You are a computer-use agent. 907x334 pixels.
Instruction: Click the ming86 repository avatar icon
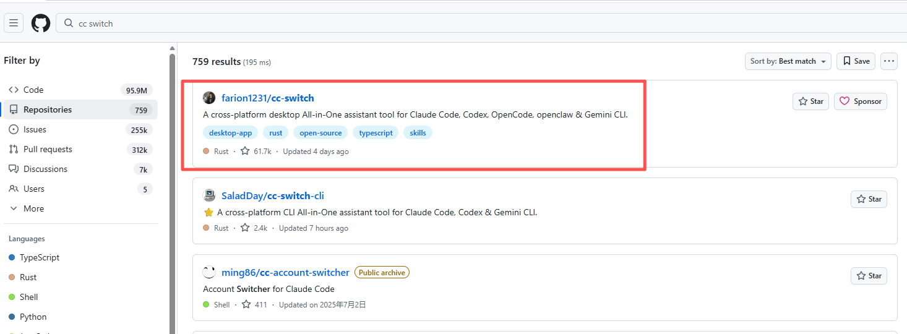coord(209,272)
